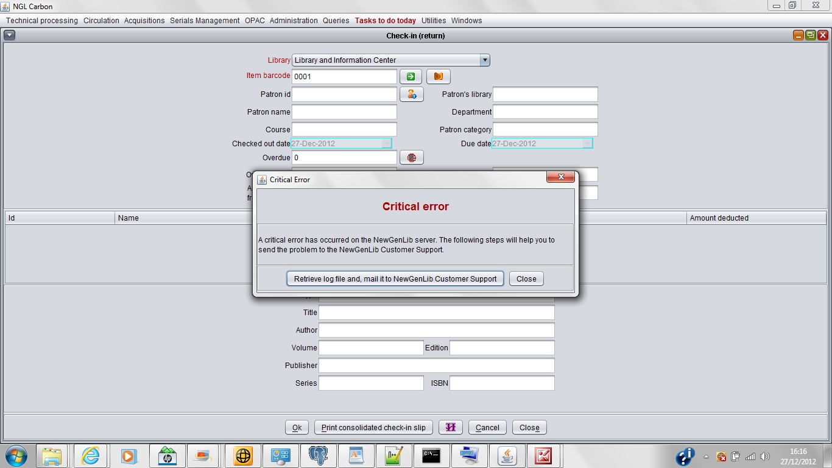The height and width of the screenshot is (468, 832).
Task: Open the internal frame menu arrow icon
Action: click(9, 35)
